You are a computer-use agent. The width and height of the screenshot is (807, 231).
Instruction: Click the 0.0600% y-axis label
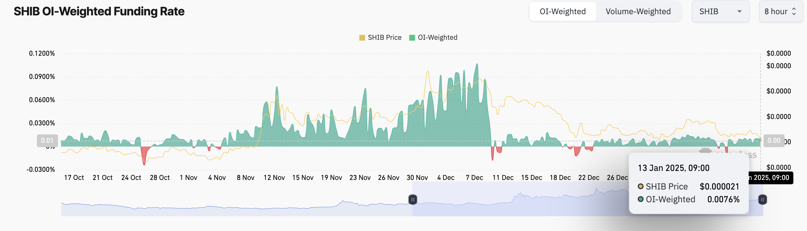tap(42, 100)
